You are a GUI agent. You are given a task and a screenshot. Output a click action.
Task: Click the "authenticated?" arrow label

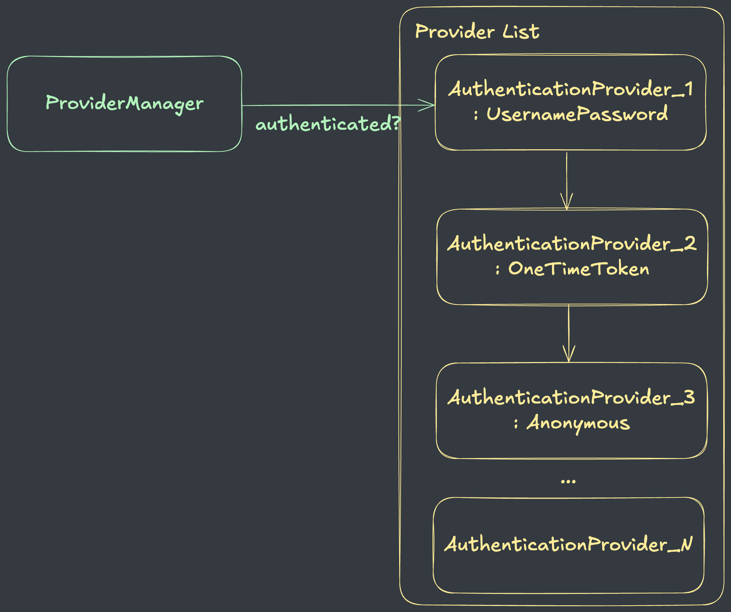pyautogui.click(x=328, y=124)
